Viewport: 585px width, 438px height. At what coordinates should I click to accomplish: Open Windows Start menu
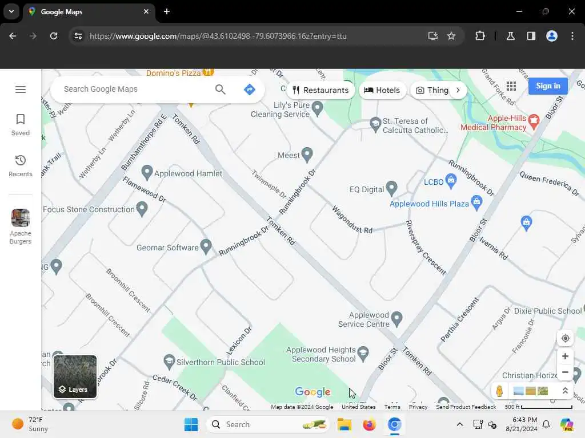click(191, 424)
